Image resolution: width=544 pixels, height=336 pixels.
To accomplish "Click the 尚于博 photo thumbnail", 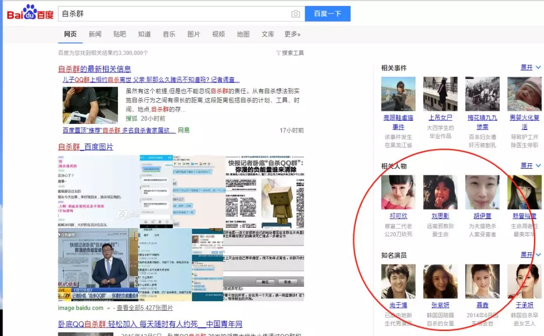I will point(398,280).
